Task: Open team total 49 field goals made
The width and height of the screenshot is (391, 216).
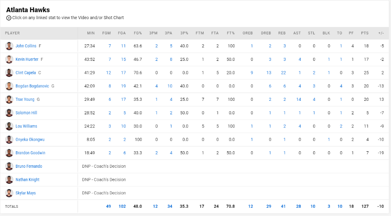Action: tap(109, 206)
